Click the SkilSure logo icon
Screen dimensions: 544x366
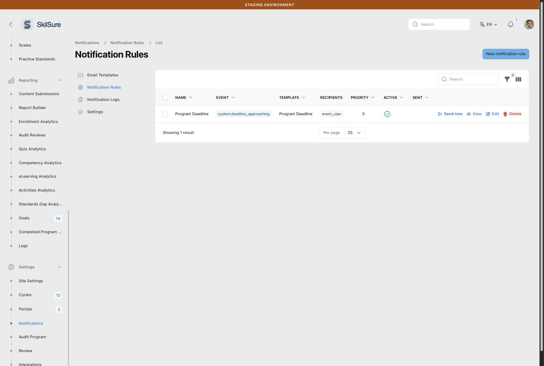[27, 25]
